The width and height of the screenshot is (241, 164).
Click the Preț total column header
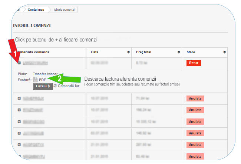141,52
